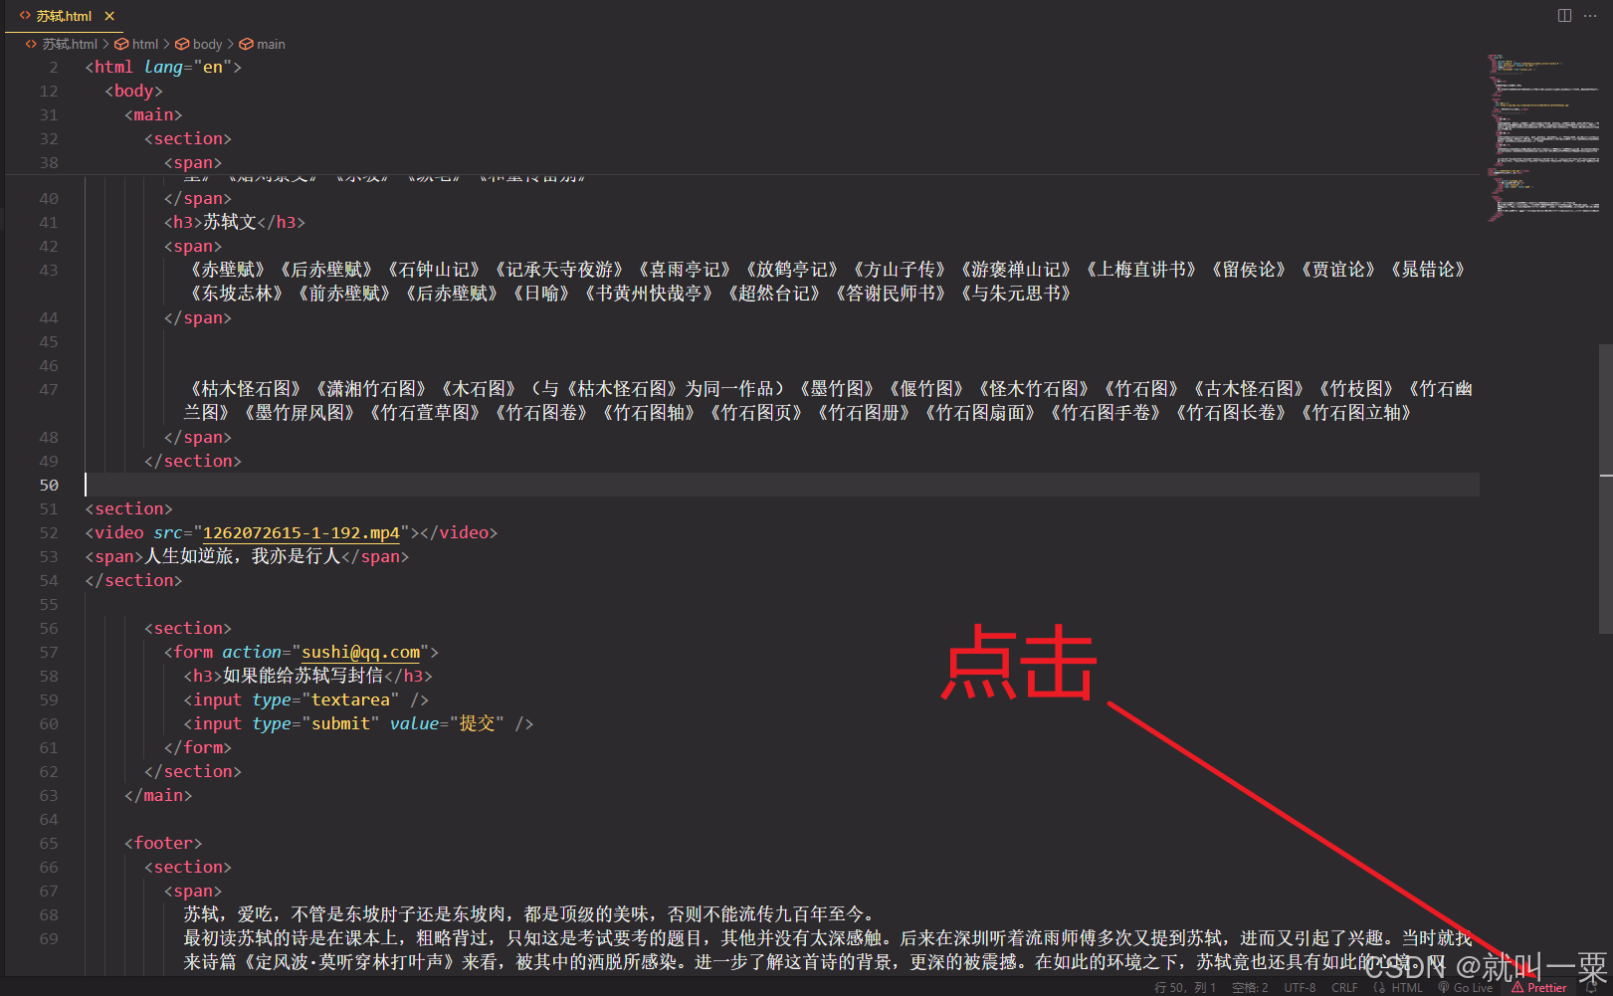Place cursor in 《枯木怪石图》 at line 47 start

click(x=246, y=389)
